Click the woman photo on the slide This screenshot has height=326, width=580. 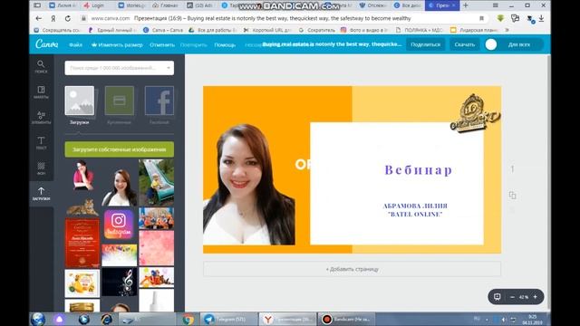248,185
